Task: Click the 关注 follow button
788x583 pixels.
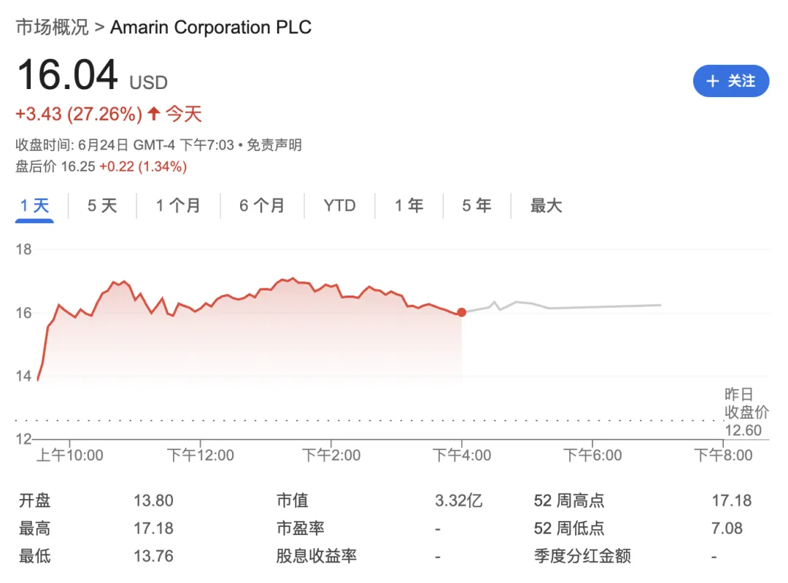Action: coord(731,81)
